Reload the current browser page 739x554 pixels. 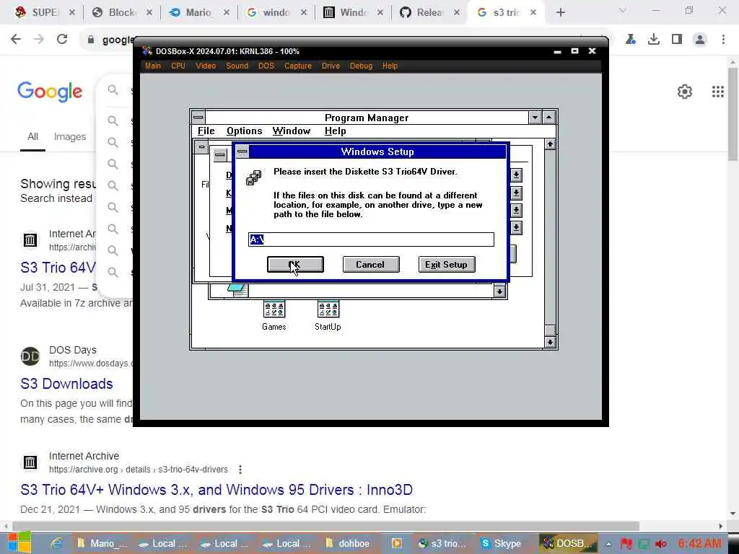(x=62, y=39)
